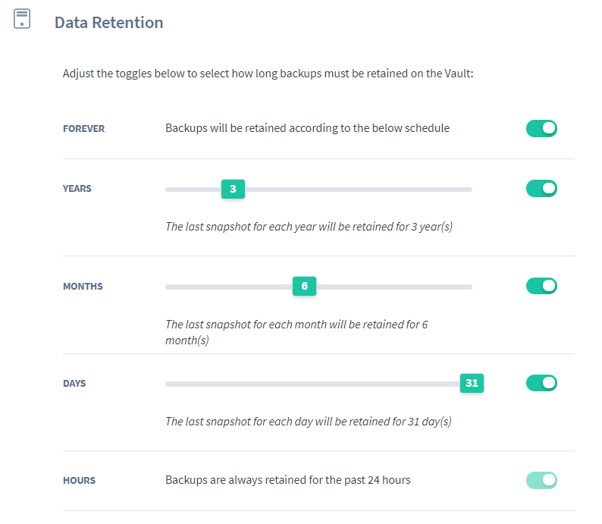602x524 pixels.
Task: Click the Years slider handle showing 3
Action: pos(233,189)
